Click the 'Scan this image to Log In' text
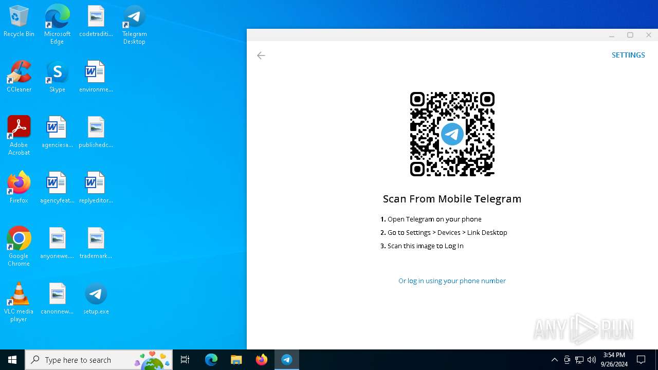This screenshot has height=370, width=658. tap(426, 246)
